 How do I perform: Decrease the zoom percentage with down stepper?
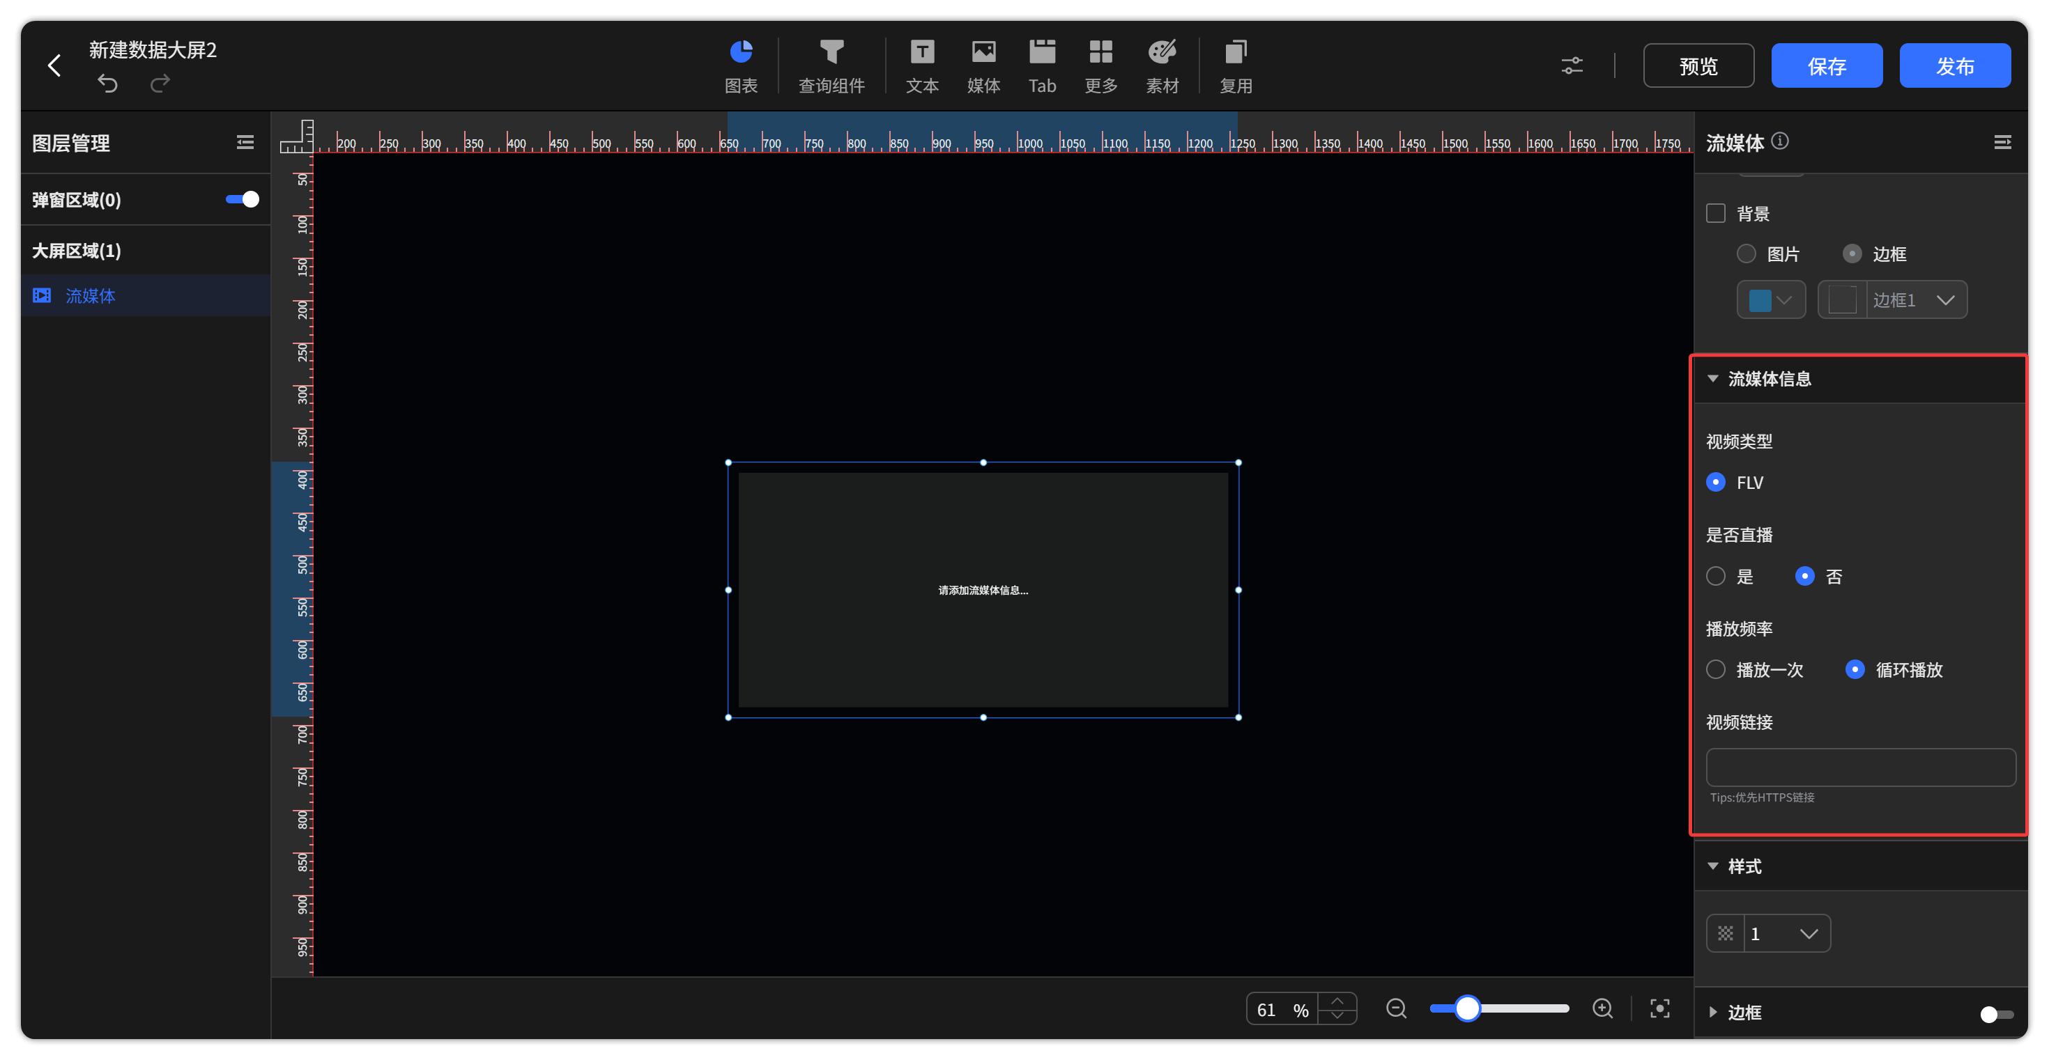pos(1337,1017)
